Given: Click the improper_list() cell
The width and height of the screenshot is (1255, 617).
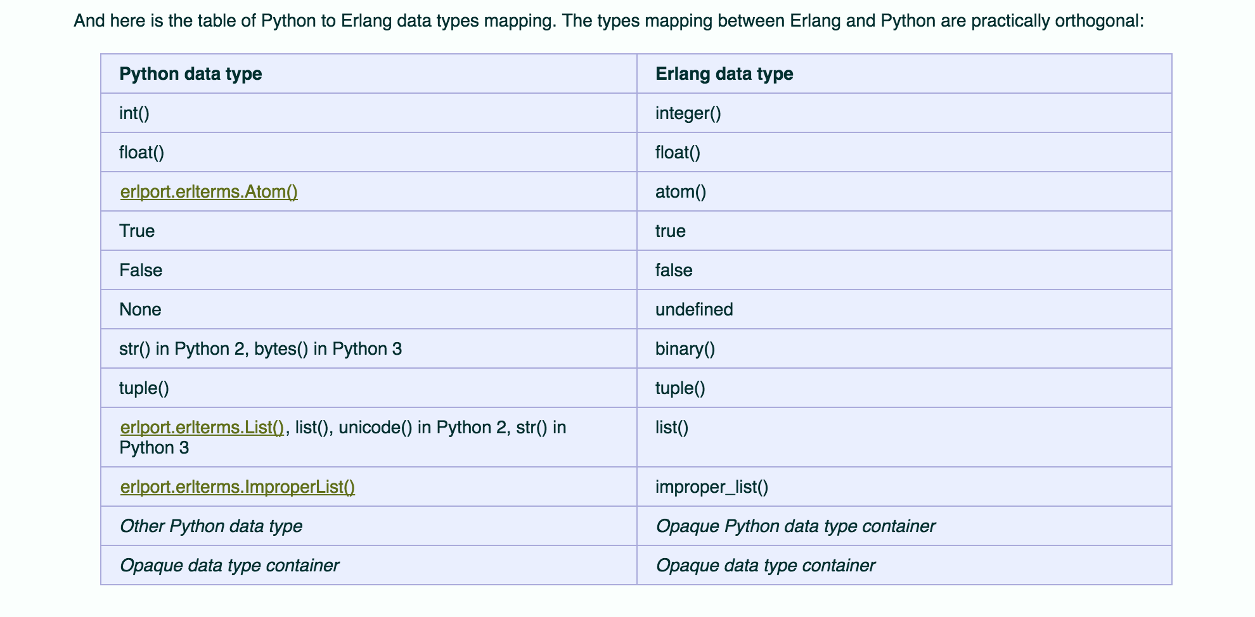Looking at the screenshot, I should click(711, 487).
